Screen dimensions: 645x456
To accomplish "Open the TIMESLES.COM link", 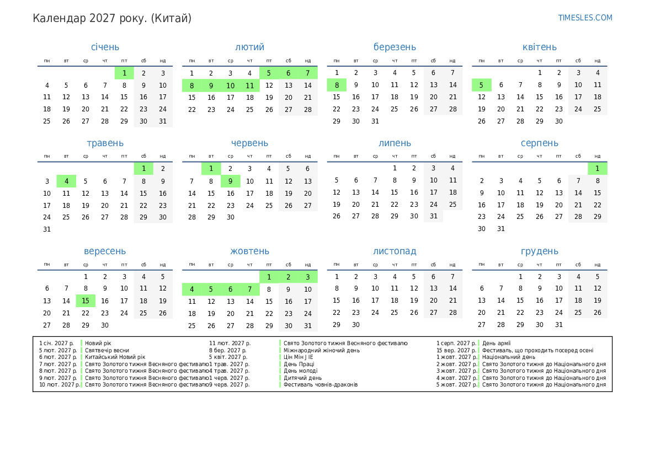I will (585, 18).
